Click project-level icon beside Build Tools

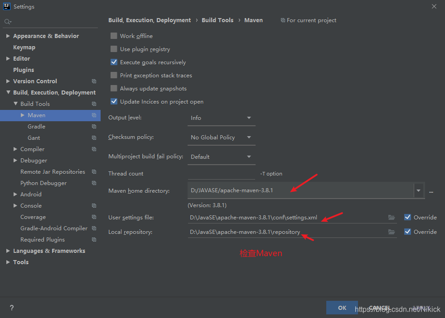coord(94,104)
